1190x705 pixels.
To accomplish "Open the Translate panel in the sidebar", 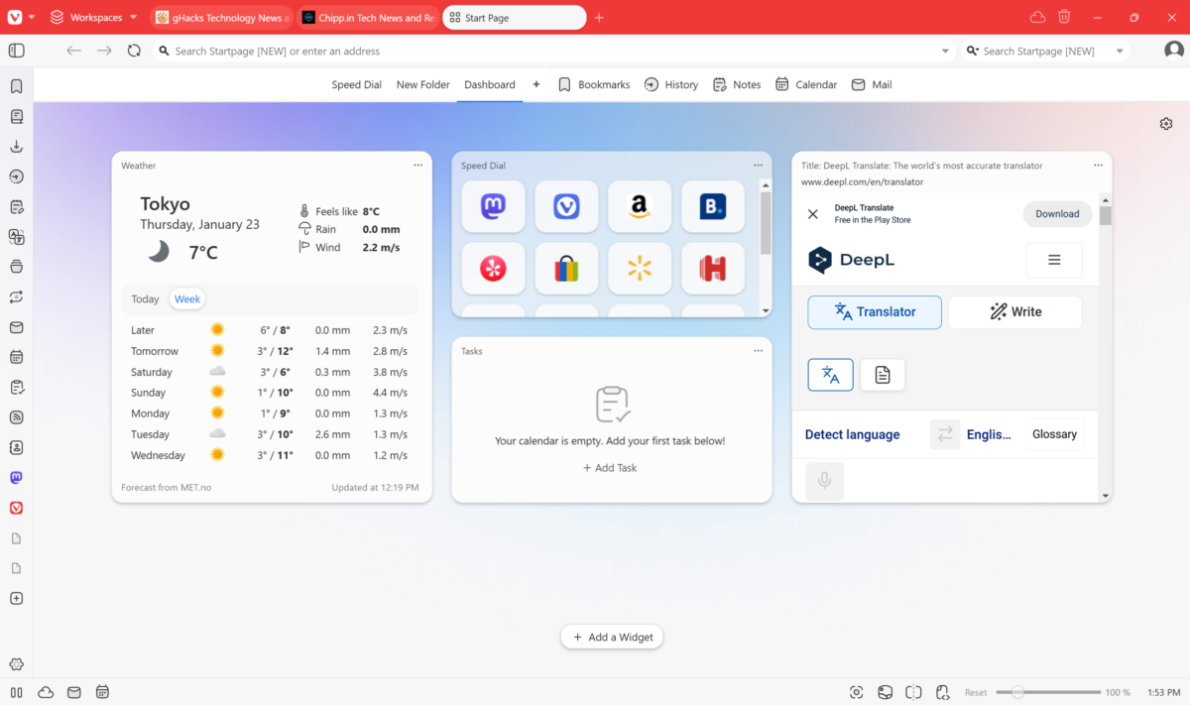I will tap(16, 237).
